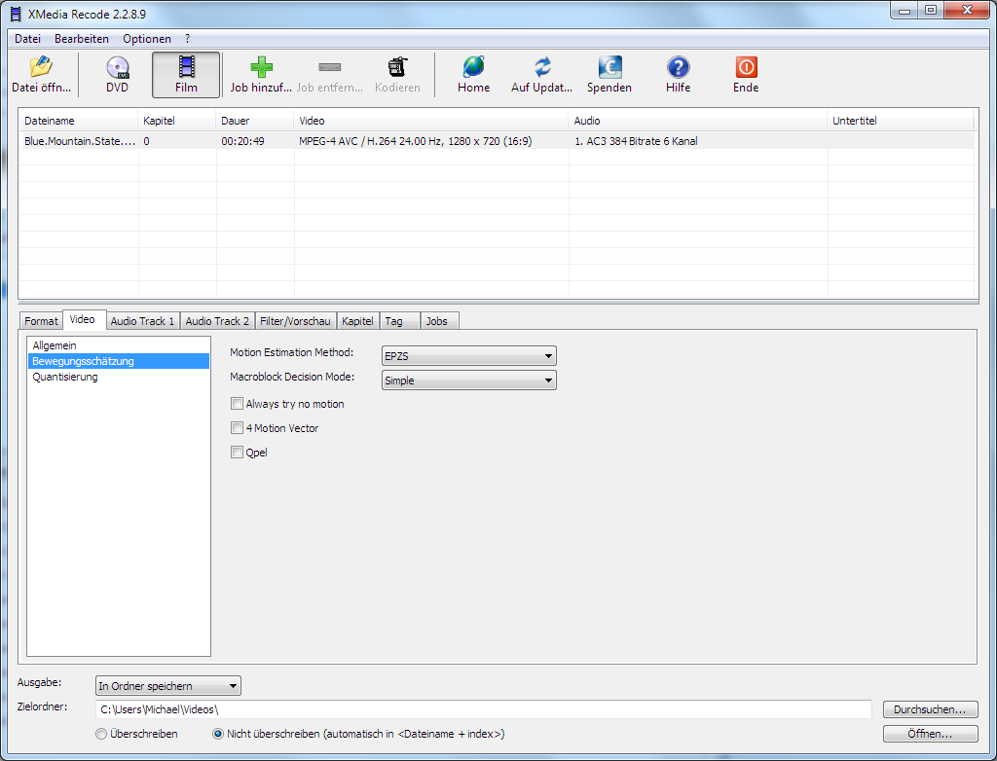
Task: Select Nicht überschreiben radio button
Action: 218,734
